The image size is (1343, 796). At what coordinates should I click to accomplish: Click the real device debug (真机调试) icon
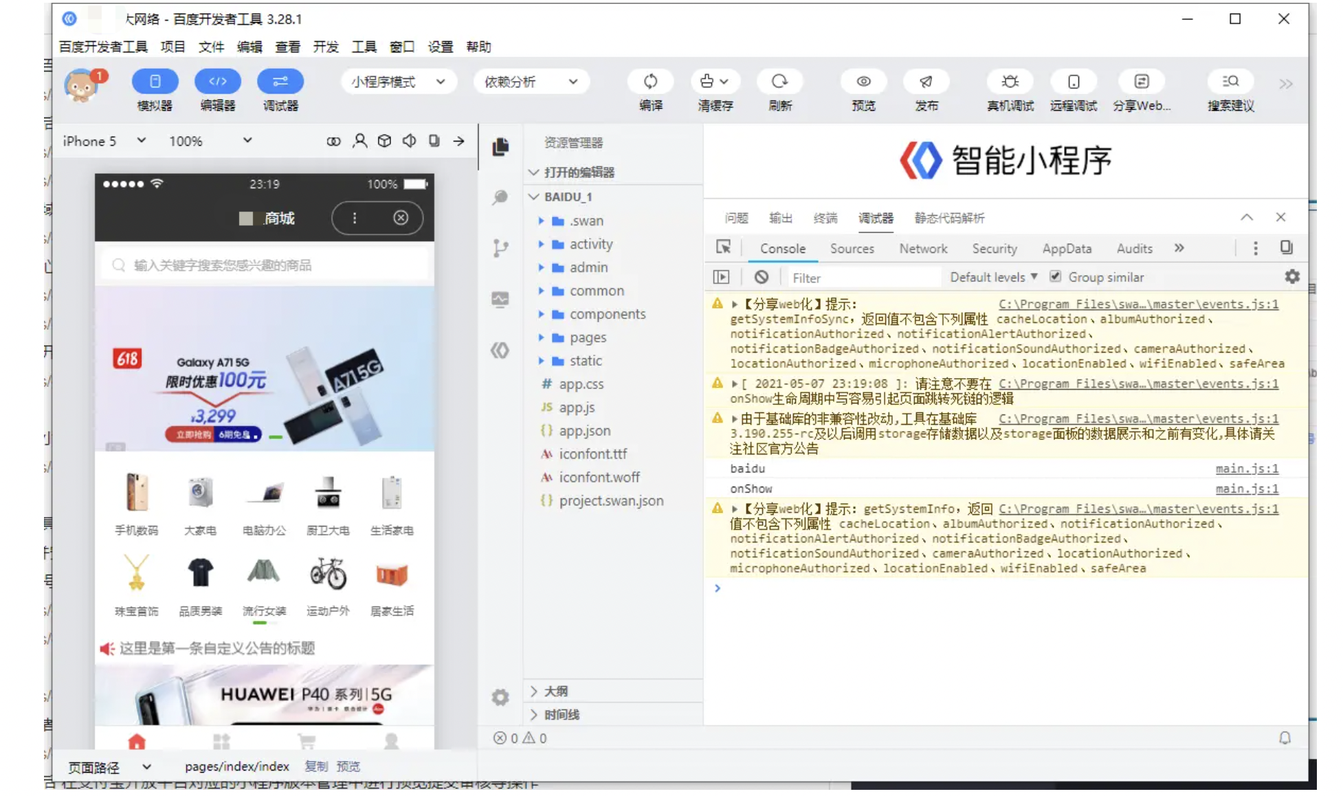tap(1010, 82)
